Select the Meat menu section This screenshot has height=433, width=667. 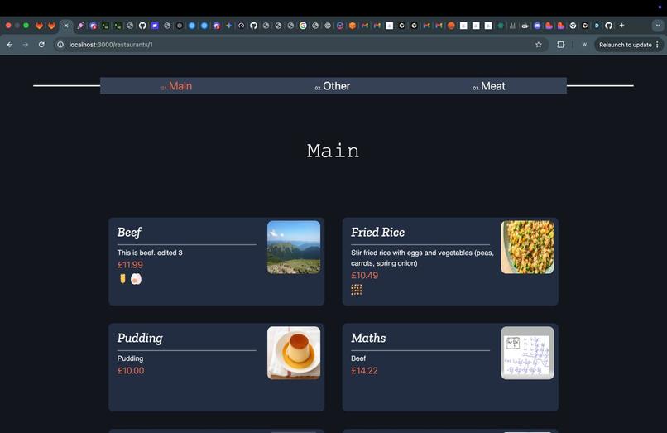click(489, 86)
